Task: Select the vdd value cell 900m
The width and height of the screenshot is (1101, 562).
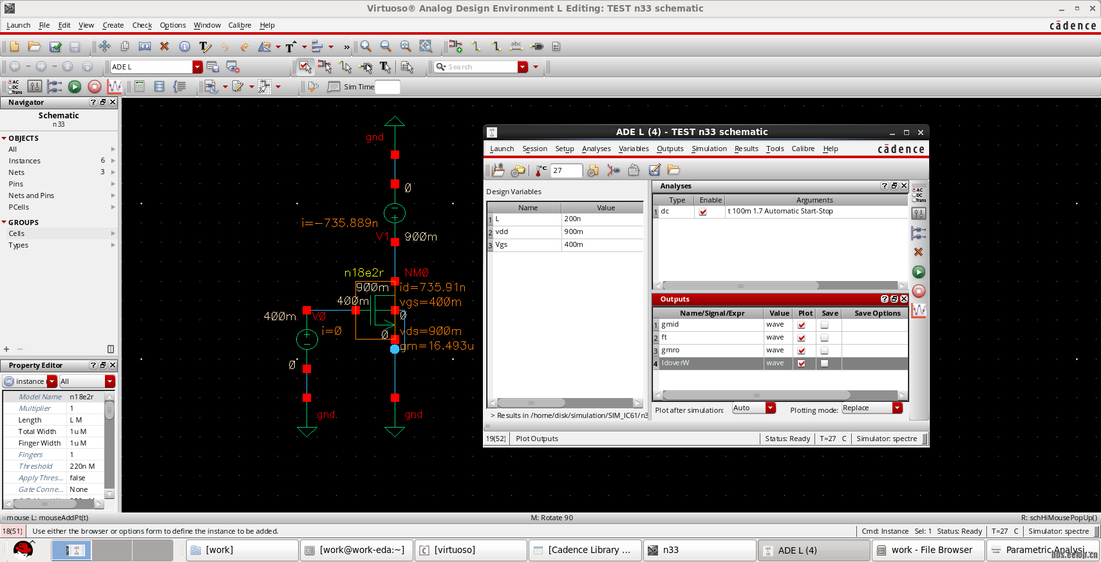Action: tap(602, 232)
